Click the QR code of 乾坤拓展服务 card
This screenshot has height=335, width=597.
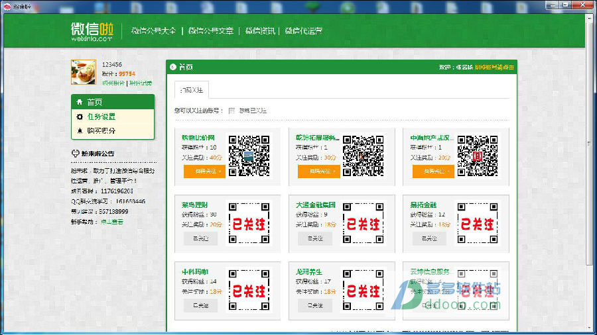(x=364, y=156)
